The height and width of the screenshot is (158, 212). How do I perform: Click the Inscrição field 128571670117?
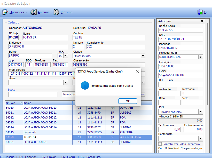click(x=180, y=48)
